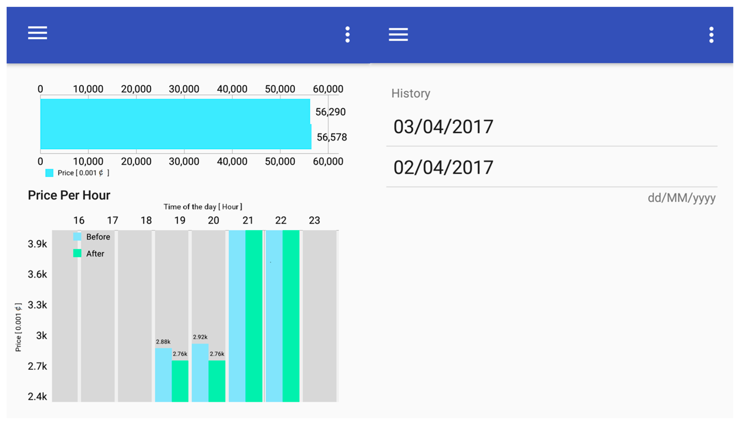
Task: Select the 03/04/2017 history entry
Action: click(443, 127)
